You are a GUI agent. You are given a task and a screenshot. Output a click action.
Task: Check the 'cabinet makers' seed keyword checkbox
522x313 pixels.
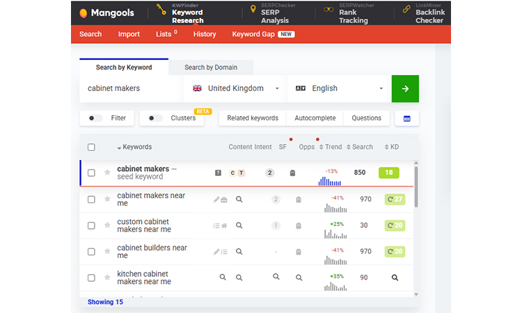pyautogui.click(x=91, y=172)
